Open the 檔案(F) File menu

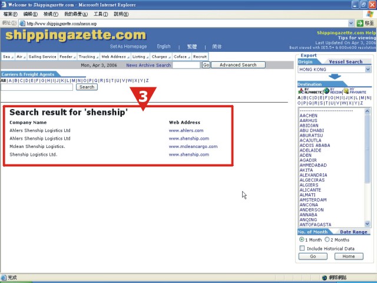click(x=11, y=14)
